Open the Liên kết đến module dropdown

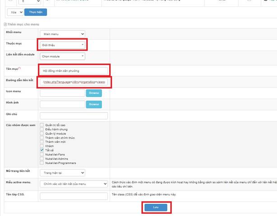click(x=62, y=56)
